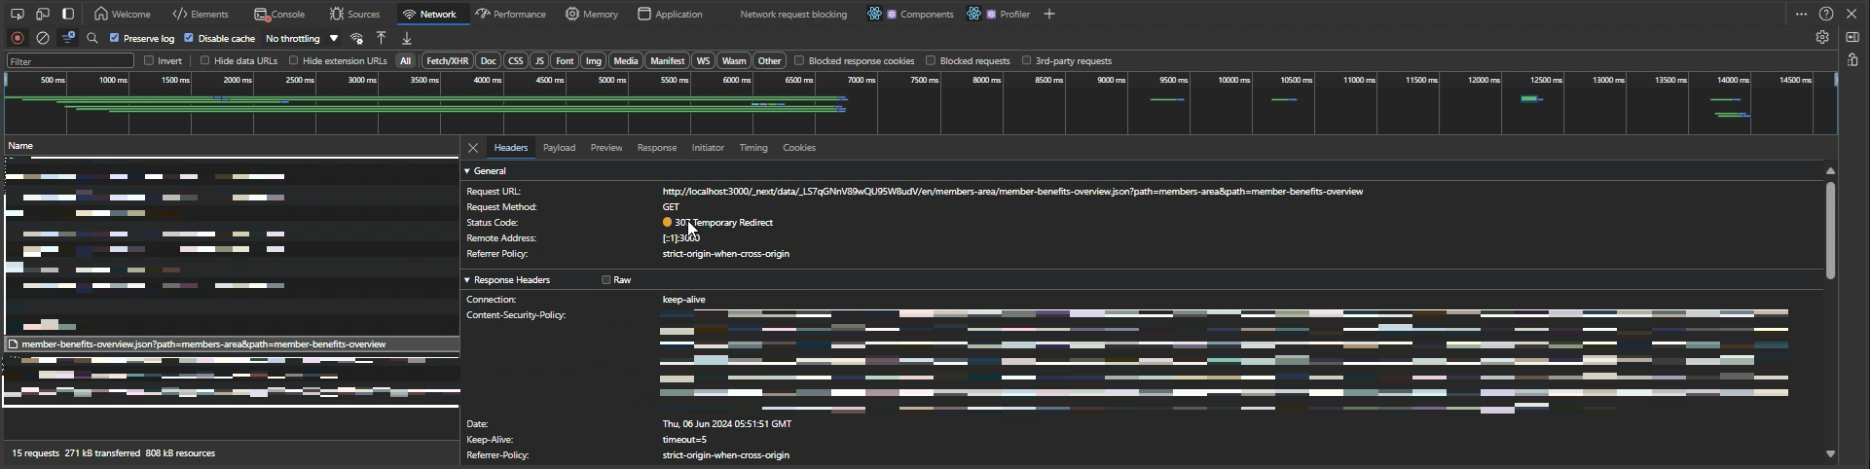Viewport: 1870px width, 469px height.
Task: Select the Headers tab
Action: point(511,148)
